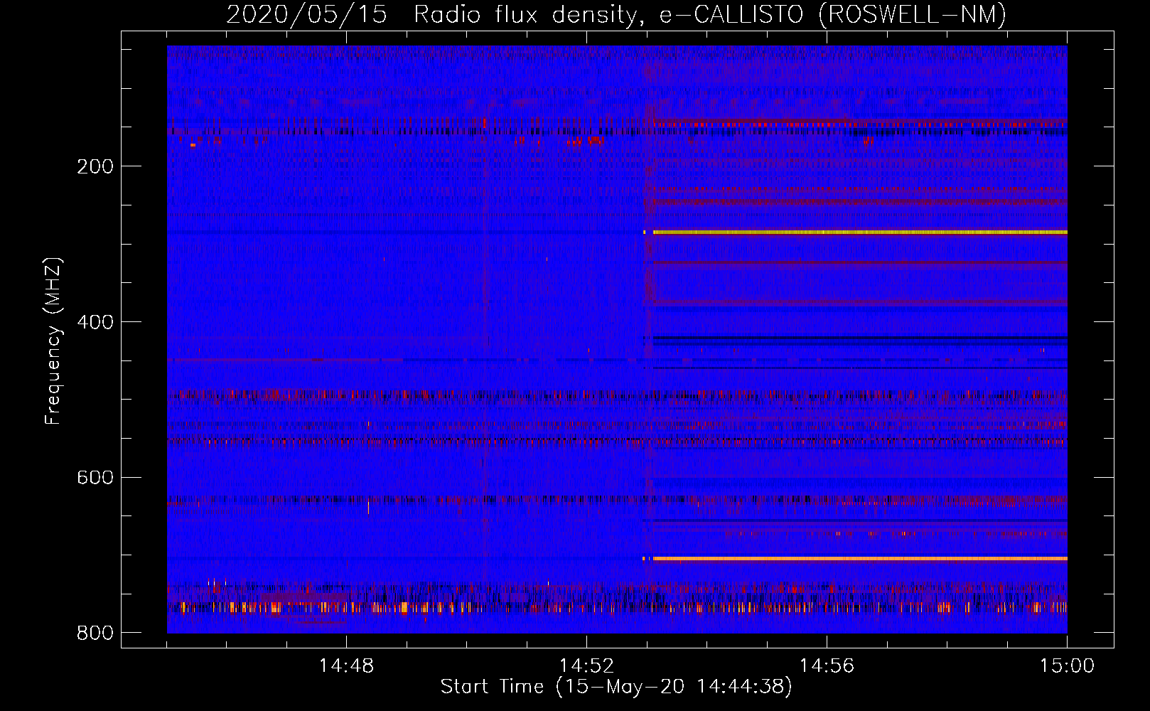Click the Start Time axis label
This screenshot has height=711, width=1150.
[616, 687]
